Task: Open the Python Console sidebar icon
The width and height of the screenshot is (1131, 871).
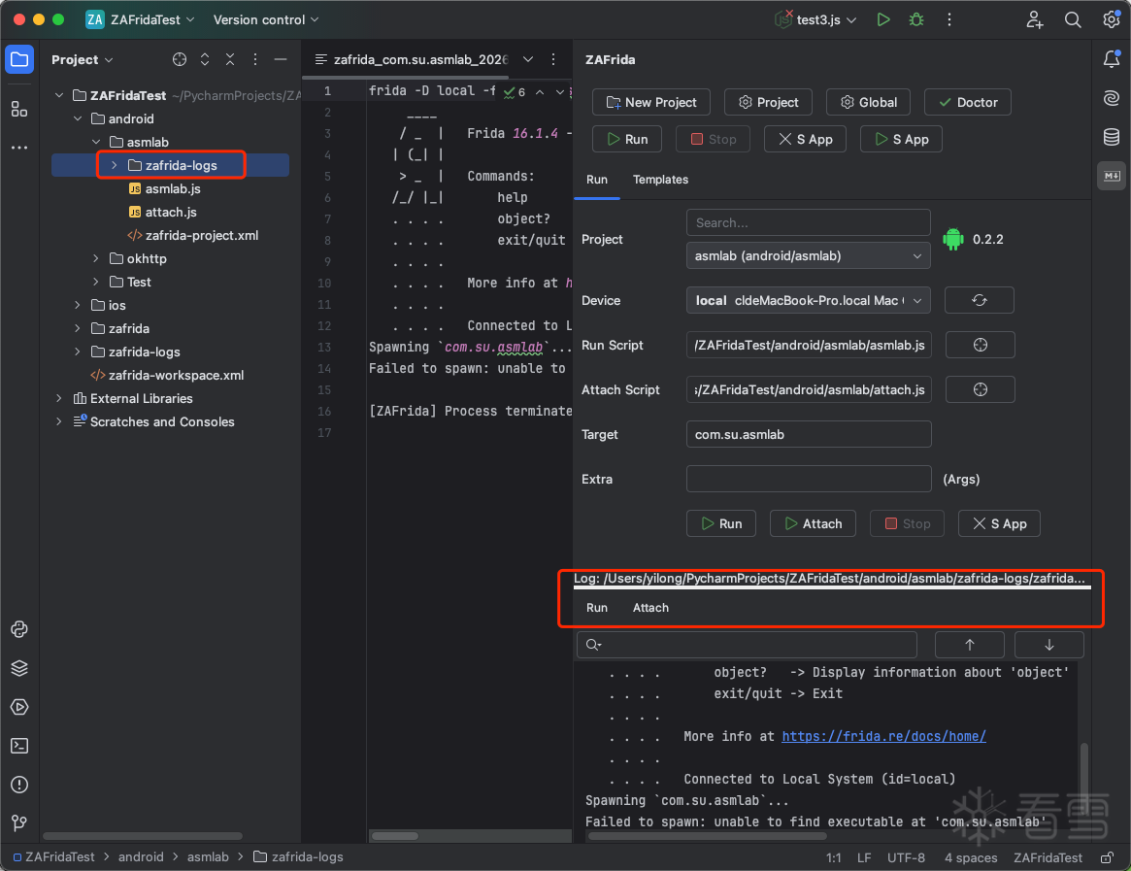Action: click(x=19, y=629)
